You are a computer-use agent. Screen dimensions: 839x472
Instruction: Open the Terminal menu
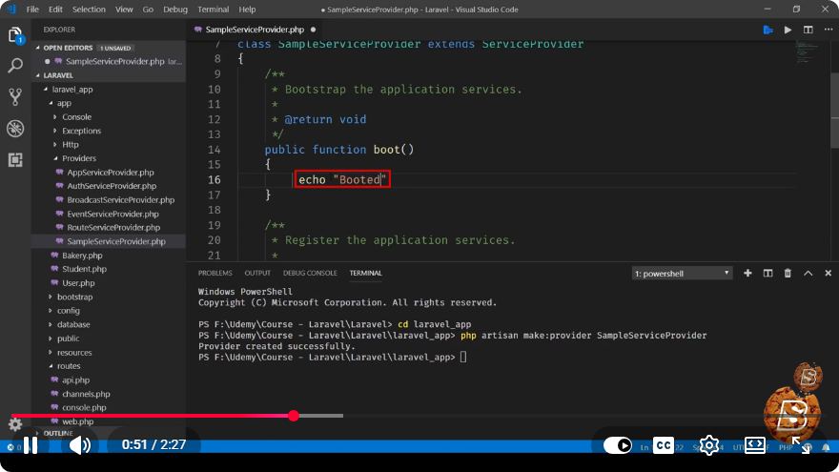pos(213,10)
